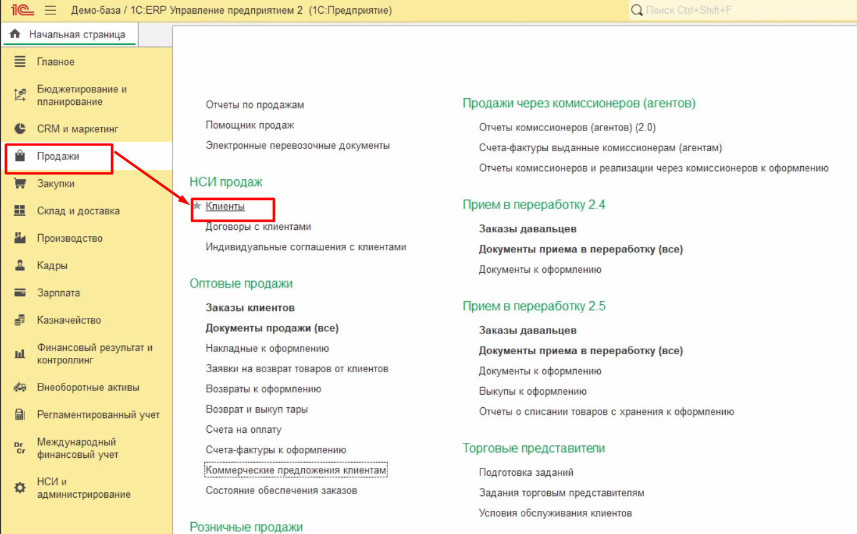
Task: Click the Главное section icon
Action: click(20, 62)
